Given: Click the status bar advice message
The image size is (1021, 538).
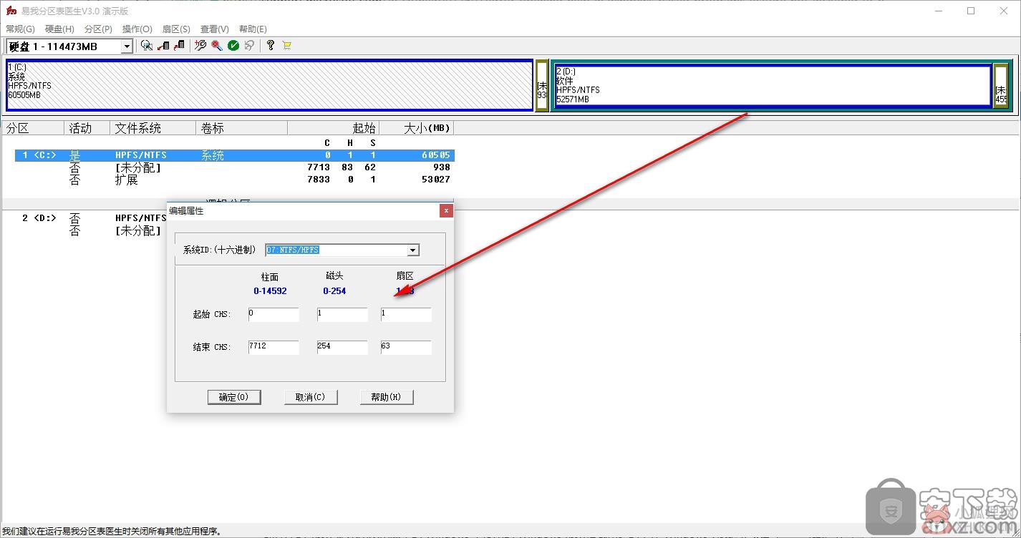Looking at the screenshot, I should click(111, 532).
